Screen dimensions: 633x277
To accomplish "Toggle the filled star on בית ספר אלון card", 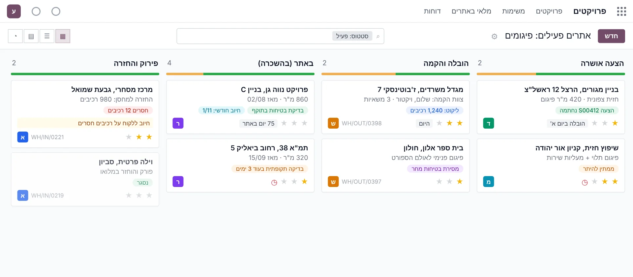I will [x=460, y=181].
